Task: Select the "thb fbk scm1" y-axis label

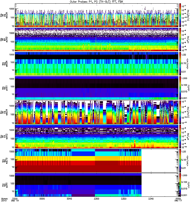Action: (5, 88)
